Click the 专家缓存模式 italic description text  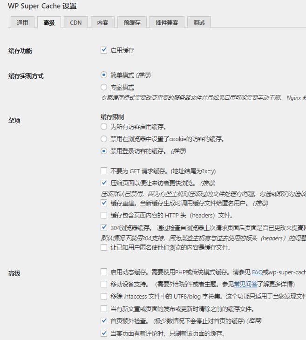pos(203,98)
